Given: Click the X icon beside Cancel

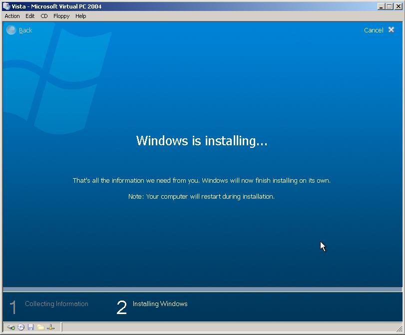Looking at the screenshot, I should click(391, 29).
